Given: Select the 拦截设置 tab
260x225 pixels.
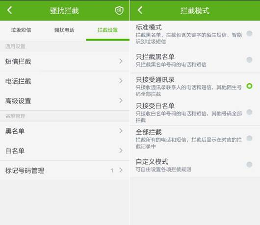Looking at the screenshot, I should click(x=107, y=30).
